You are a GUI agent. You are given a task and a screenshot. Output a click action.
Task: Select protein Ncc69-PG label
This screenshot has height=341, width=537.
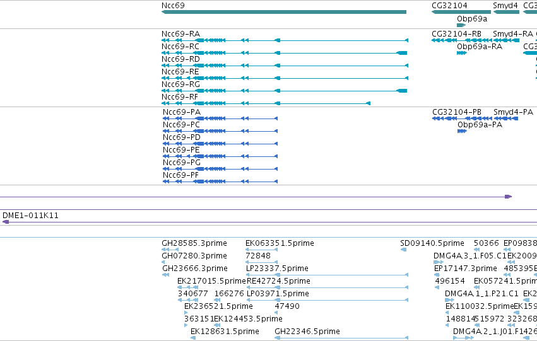tap(182, 163)
